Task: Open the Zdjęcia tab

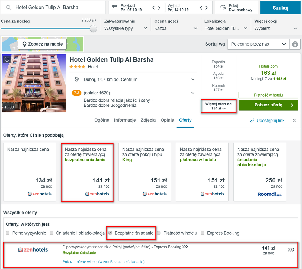Action: 148,120
